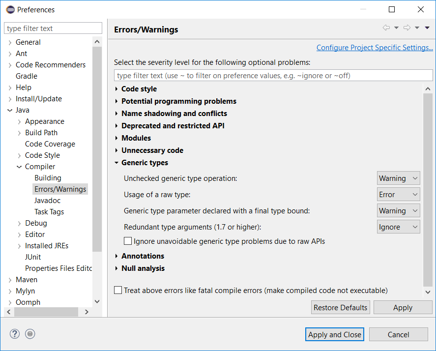Select Code Coverage tree item
The width and height of the screenshot is (436, 351).
50,144
